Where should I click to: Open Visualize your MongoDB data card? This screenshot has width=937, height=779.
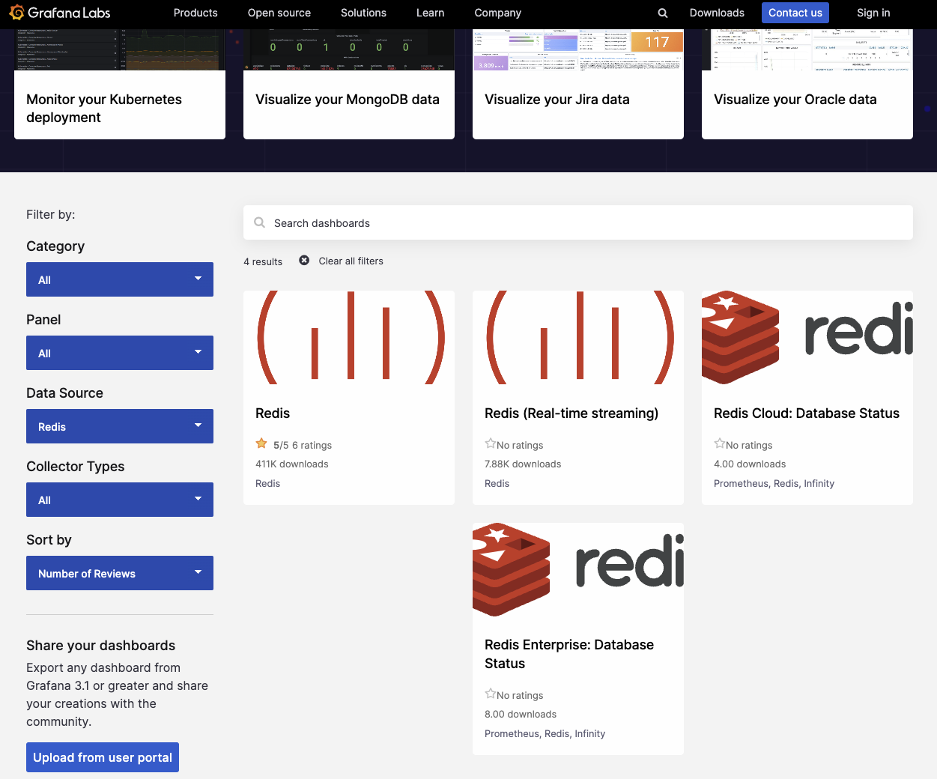pos(349,84)
